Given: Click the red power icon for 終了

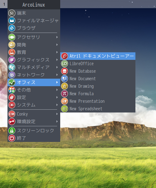Looking at the screenshot, I should pos(12,138).
